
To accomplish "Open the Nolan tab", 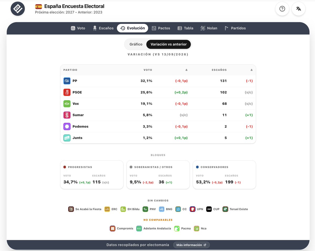I will [x=209, y=28].
